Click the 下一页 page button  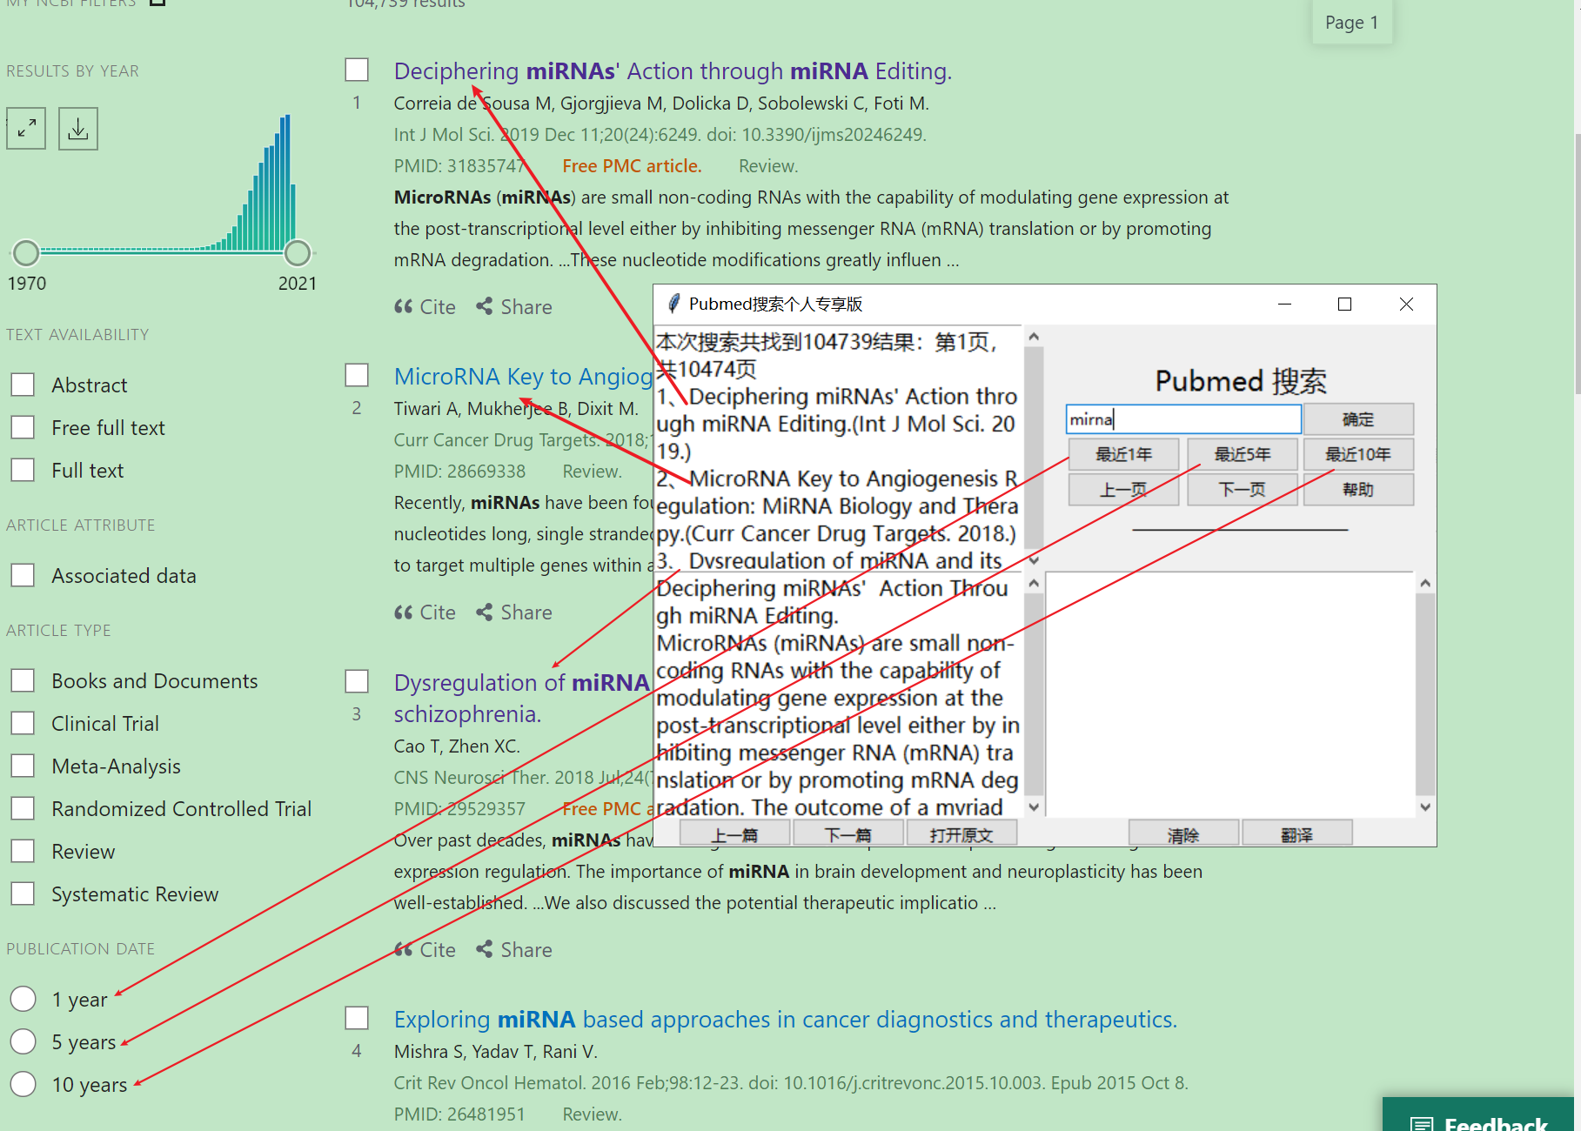tap(1242, 489)
